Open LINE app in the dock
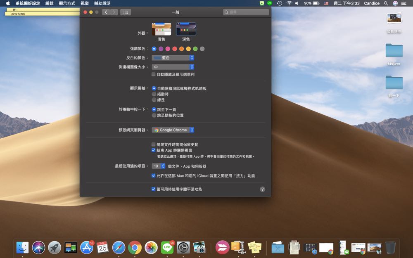 167,247
